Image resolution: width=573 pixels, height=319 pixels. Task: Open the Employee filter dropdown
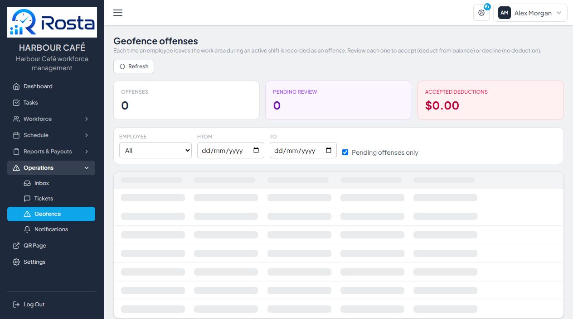155,150
